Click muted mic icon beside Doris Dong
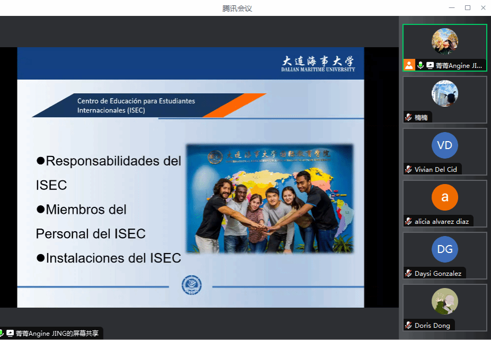 click(409, 325)
